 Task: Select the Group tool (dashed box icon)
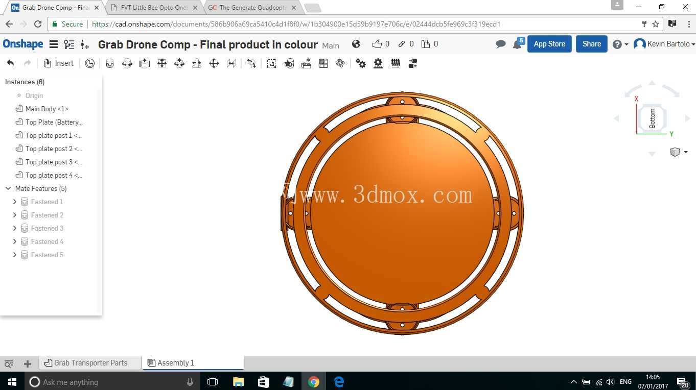[271, 63]
